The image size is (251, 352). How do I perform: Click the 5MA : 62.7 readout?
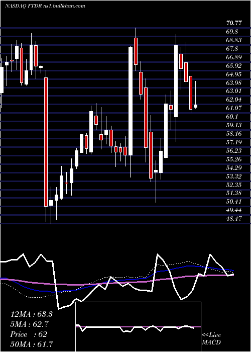click(30, 324)
